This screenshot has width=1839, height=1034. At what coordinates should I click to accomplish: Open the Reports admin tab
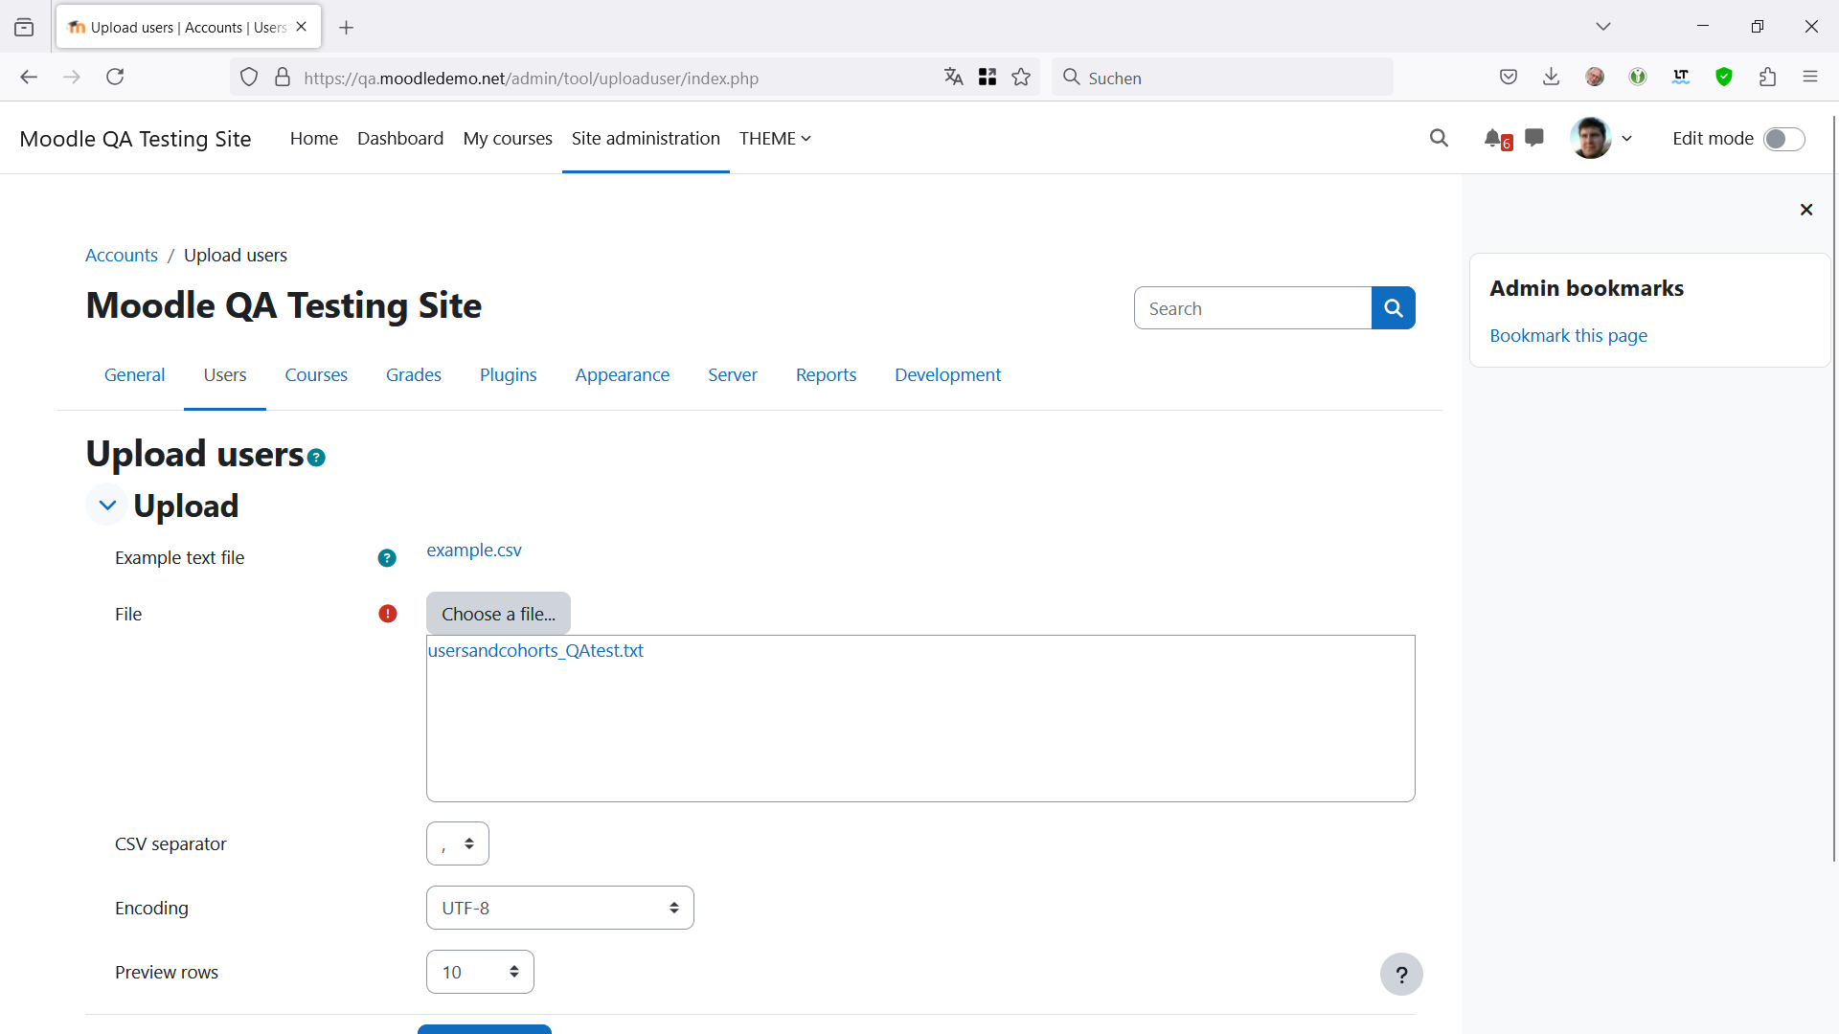click(x=827, y=375)
